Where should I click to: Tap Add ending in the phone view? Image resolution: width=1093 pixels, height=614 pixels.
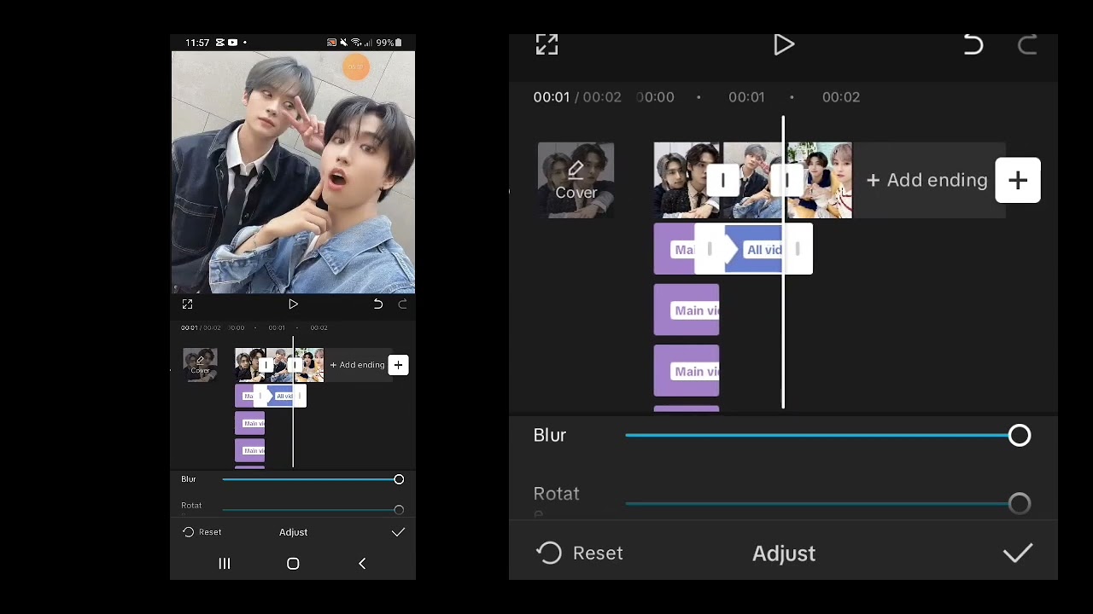357,365
